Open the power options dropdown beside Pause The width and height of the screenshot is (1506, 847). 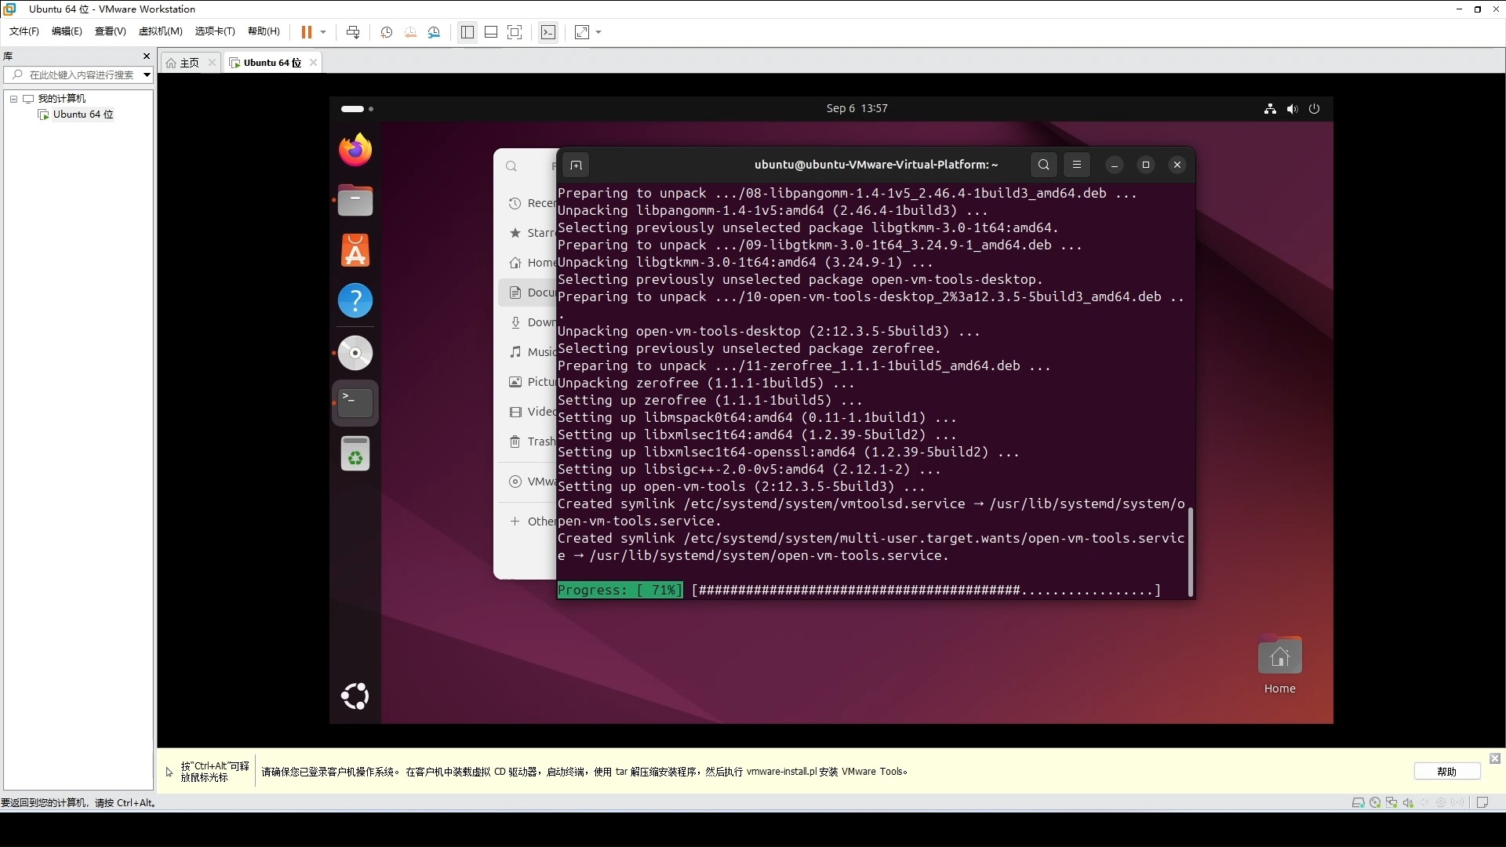point(323,32)
